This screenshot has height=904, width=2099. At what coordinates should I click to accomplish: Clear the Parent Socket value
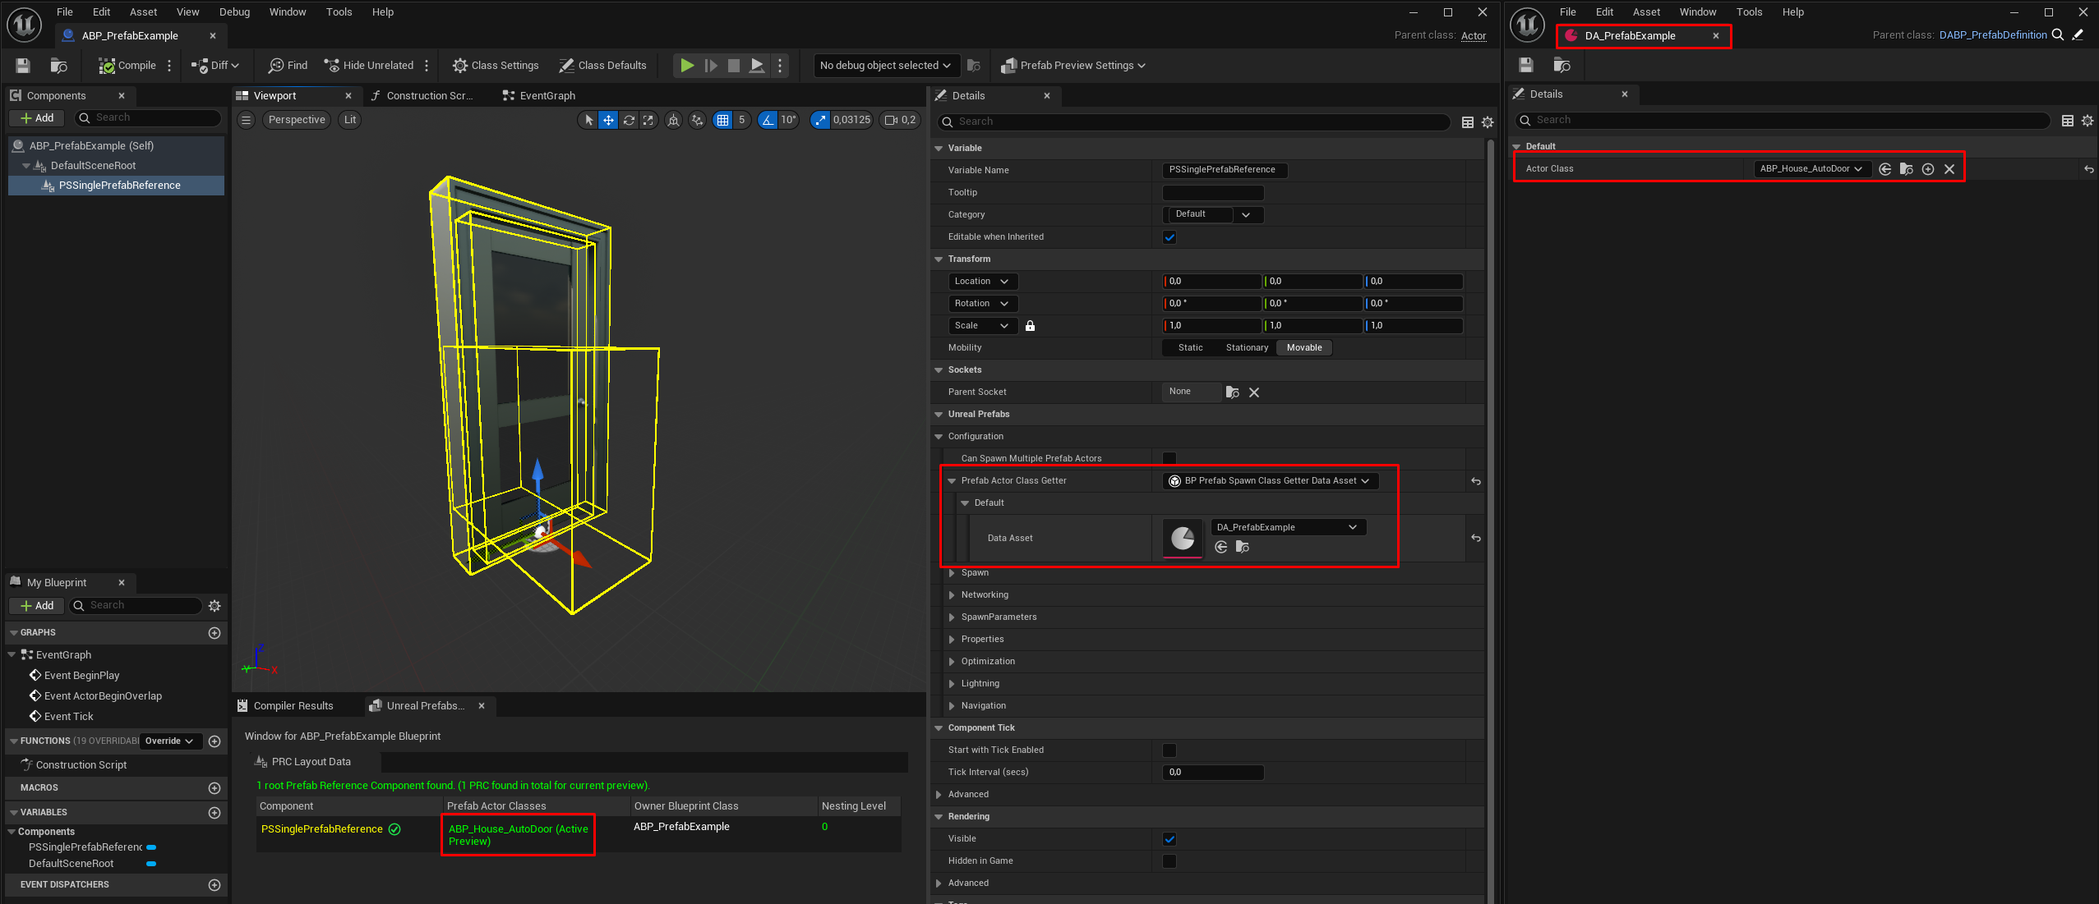pos(1254,392)
